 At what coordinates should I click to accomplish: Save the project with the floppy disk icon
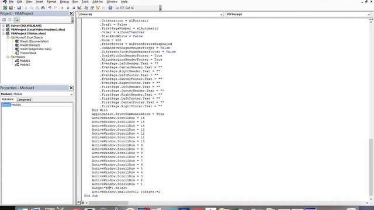19,8
